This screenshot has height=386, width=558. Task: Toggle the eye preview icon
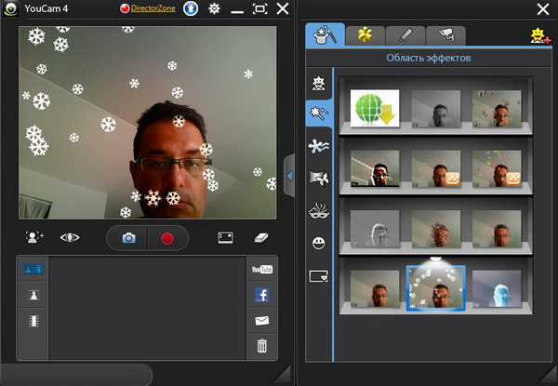71,238
